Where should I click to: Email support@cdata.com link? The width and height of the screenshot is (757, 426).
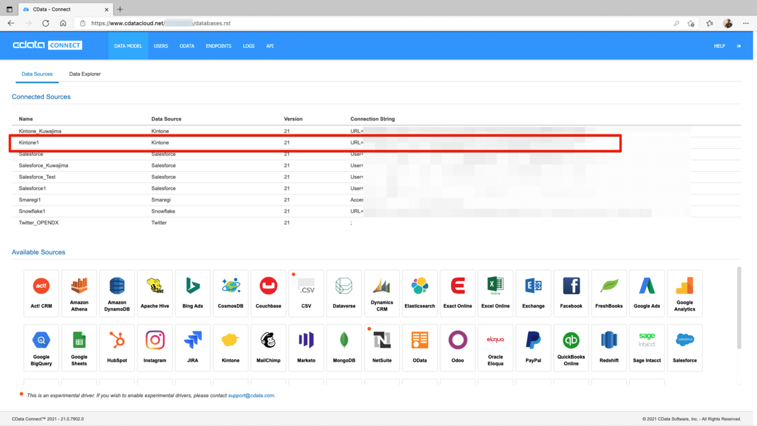tap(251, 395)
